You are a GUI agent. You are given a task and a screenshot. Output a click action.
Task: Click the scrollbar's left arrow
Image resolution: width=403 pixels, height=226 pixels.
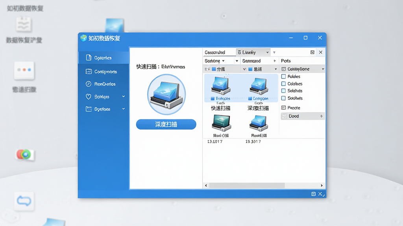point(206,185)
